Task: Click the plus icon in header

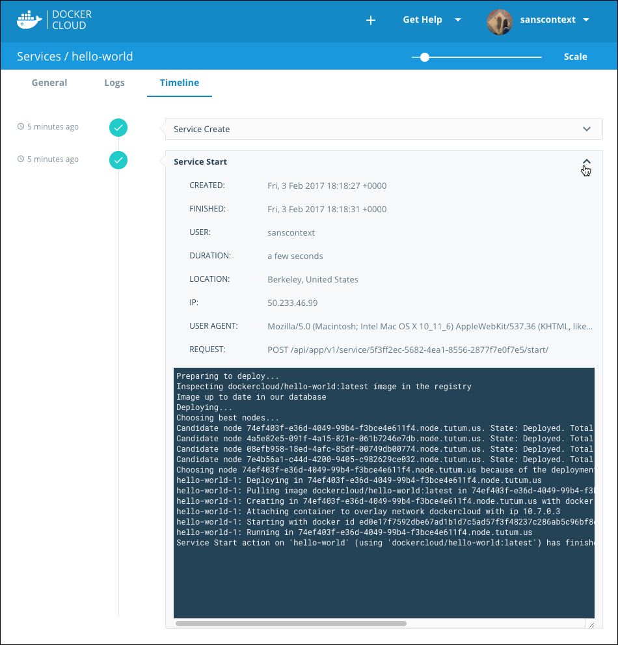Action: point(371,20)
